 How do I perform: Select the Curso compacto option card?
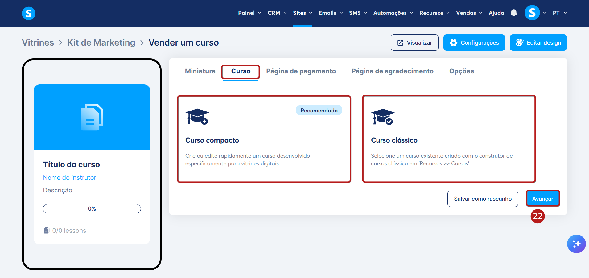[x=264, y=139]
